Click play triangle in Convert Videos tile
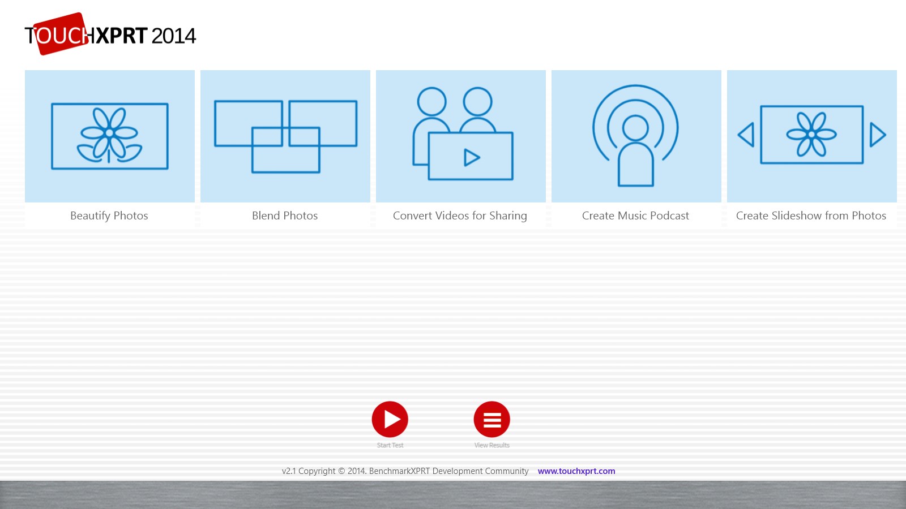Viewport: 906px width, 509px height. point(471,157)
